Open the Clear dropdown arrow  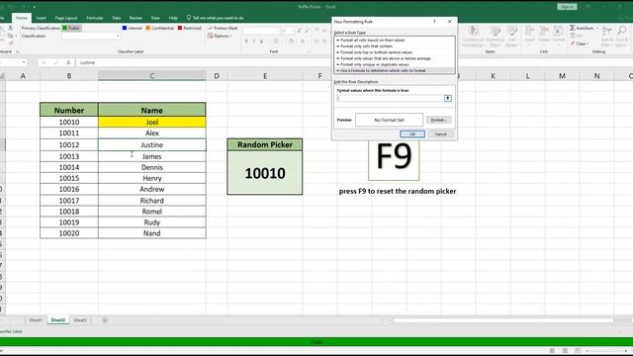(588, 44)
